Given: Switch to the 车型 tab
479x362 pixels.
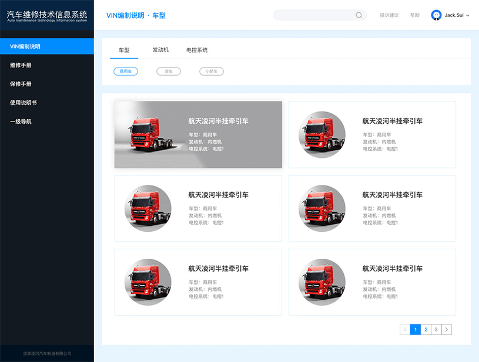Looking at the screenshot, I should 124,50.
